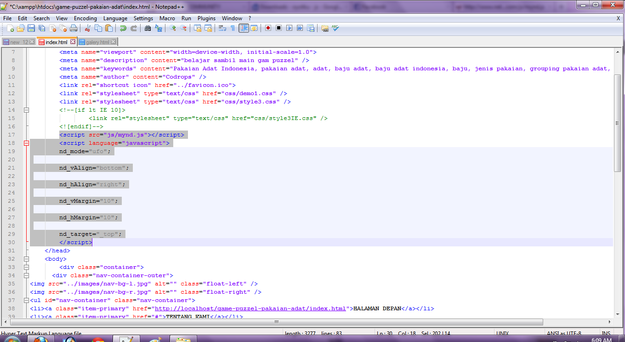Toggle Show All Characters pilcrow button
This screenshot has width=625, height=342.
pos(233,28)
